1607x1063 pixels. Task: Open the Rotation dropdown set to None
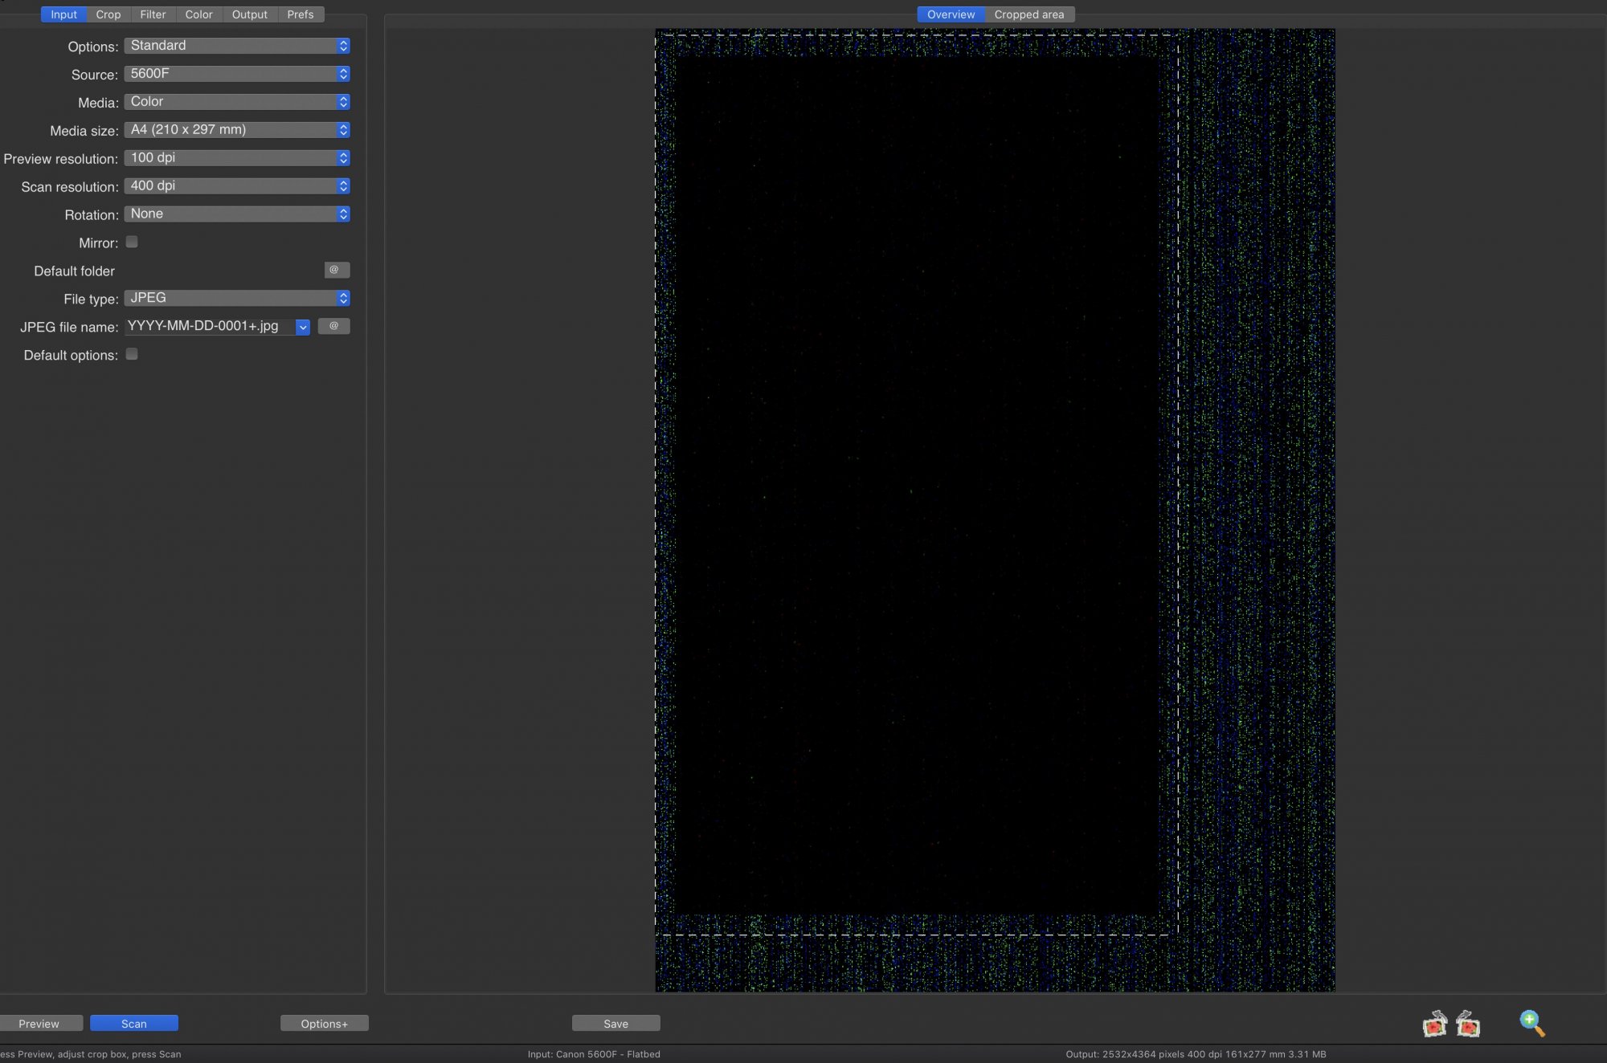(x=236, y=214)
